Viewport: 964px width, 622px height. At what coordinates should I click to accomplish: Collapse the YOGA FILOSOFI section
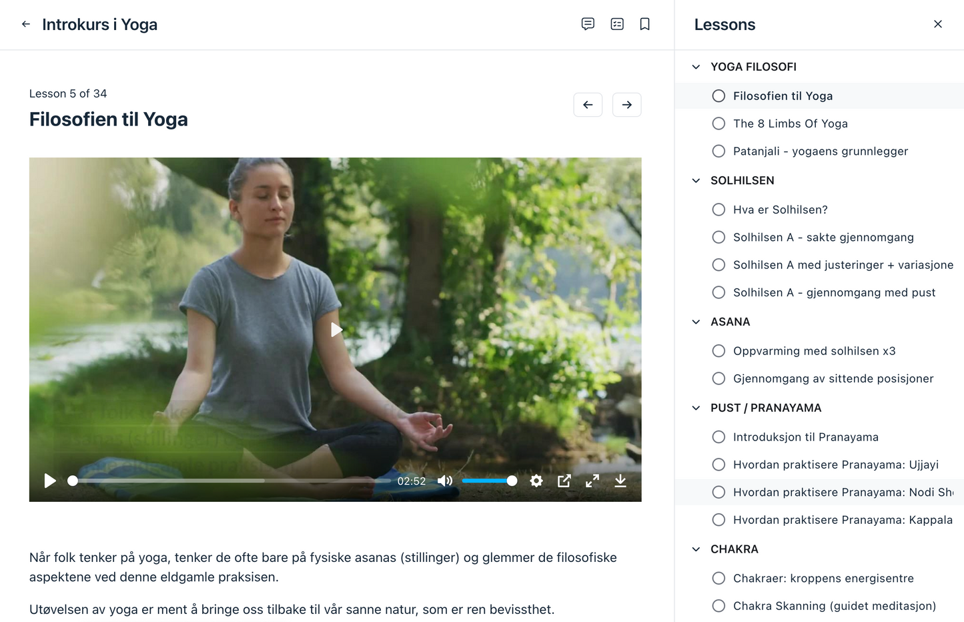(x=696, y=67)
